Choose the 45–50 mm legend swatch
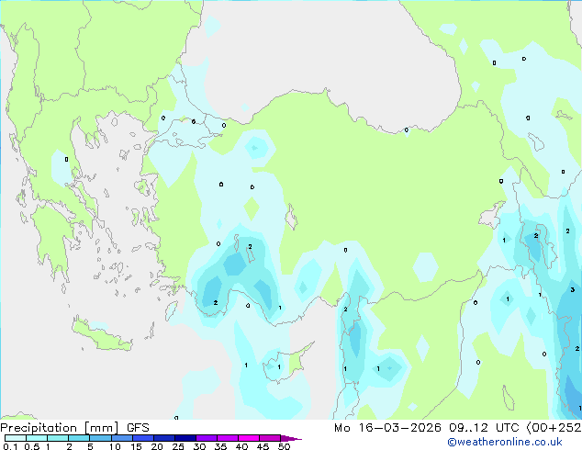This screenshot has height=450, width=582. tap(270, 438)
